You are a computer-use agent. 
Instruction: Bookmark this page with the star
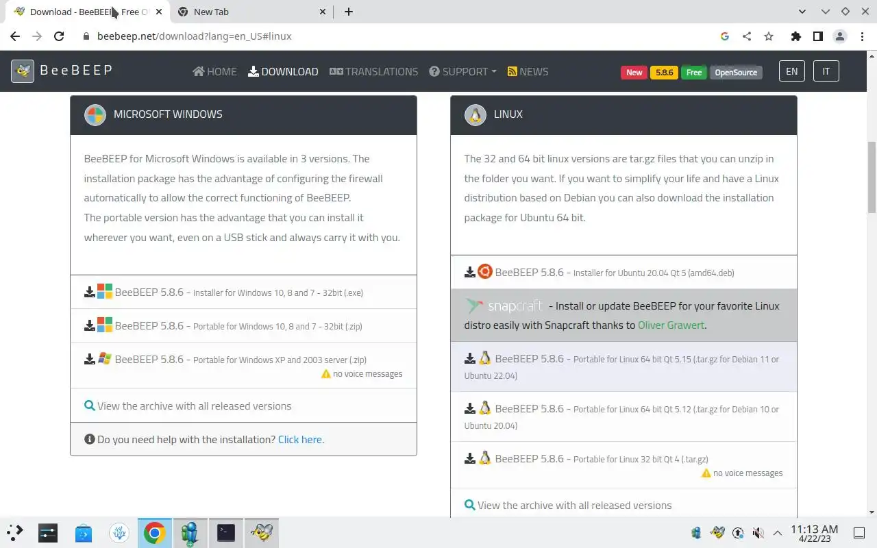pyautogui.click(x=769, y=36)
